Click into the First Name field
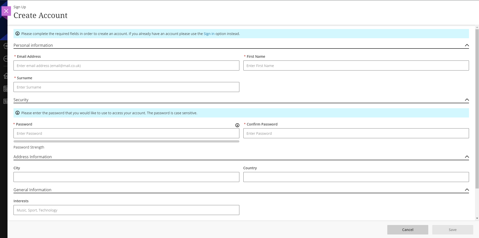The image size is (479, 238). point(356,66)
